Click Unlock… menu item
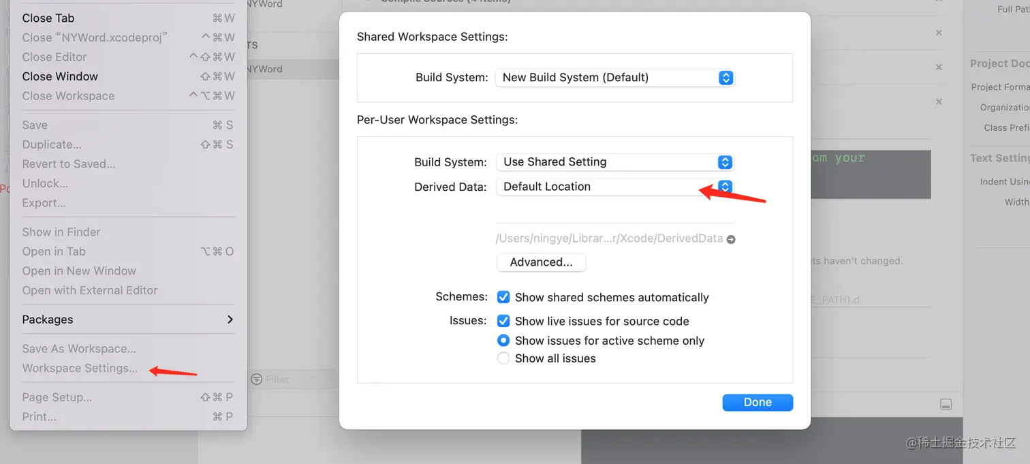Viewport: 1030px width, 464px height. tap(128, 183)
